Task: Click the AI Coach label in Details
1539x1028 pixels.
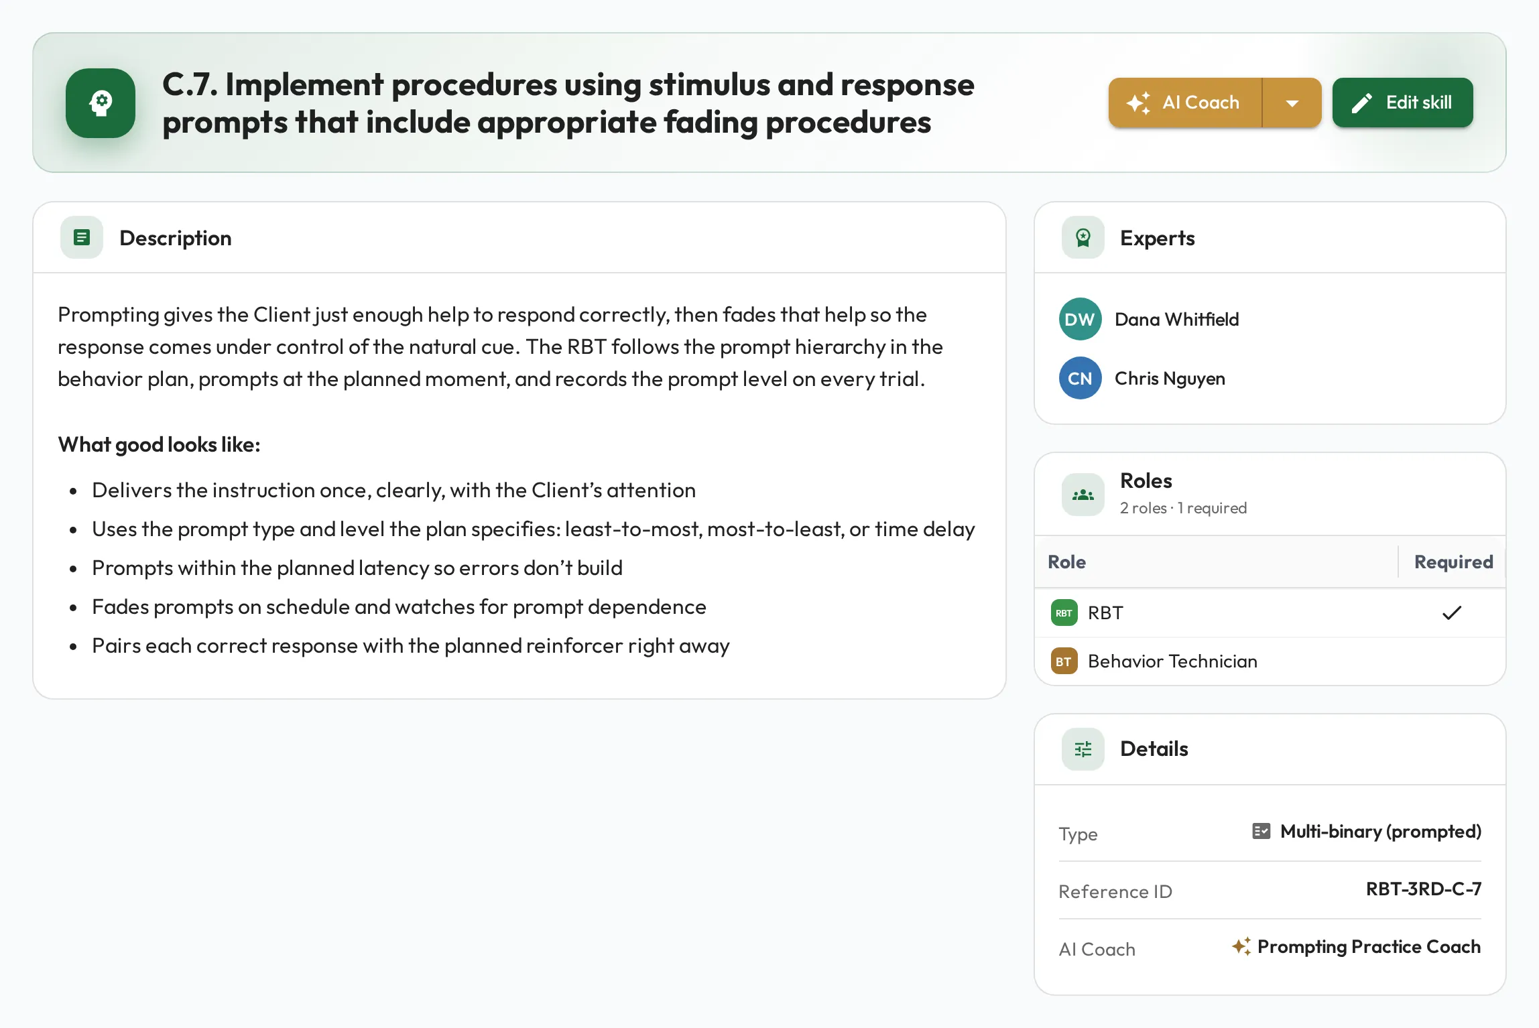Action: [1097, 949]
